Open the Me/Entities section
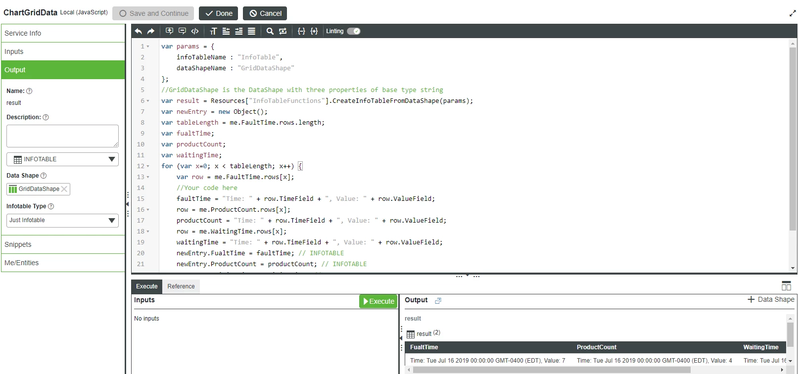This screenshot has height=374, width=799. coord(63,263)
